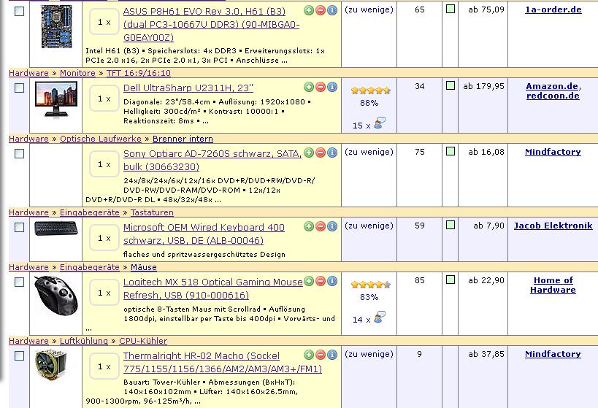Image resolution: width=598 pixels, height=408 pixels.
Task: Click green plus icon for Thermalright HR-02 Macho
Action: (x=309, y=355)
